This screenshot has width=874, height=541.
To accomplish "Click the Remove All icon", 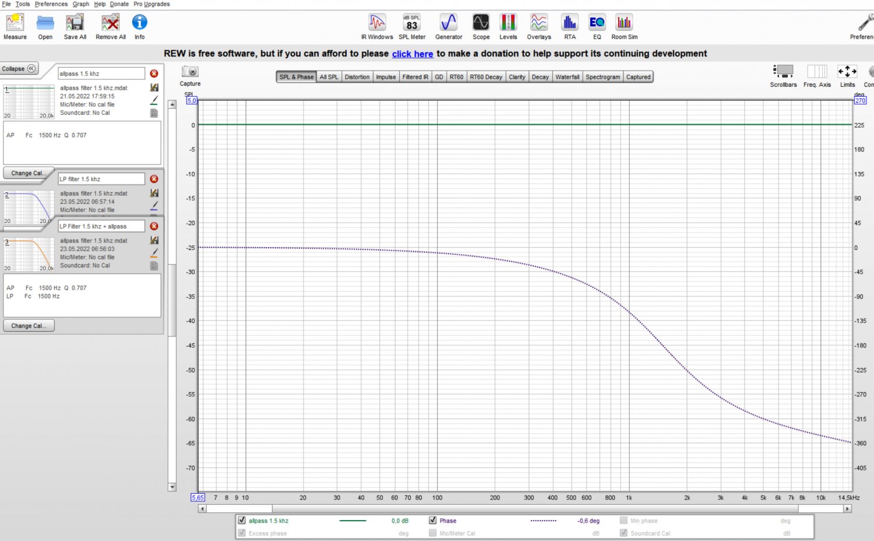I will 110,23.
